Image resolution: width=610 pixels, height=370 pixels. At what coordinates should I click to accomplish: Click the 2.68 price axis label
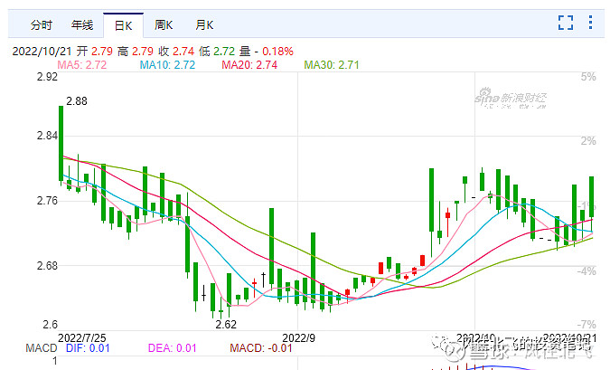47,266
